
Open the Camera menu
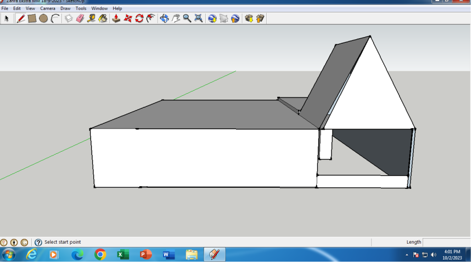click(x=47, y=9)
